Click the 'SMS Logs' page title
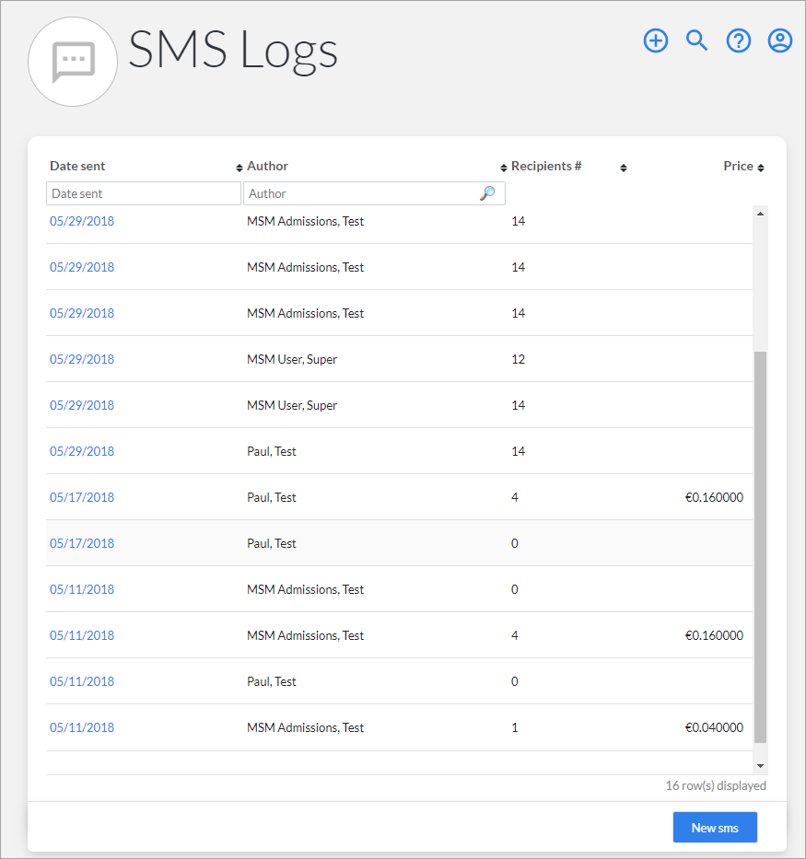 [233, 51]
